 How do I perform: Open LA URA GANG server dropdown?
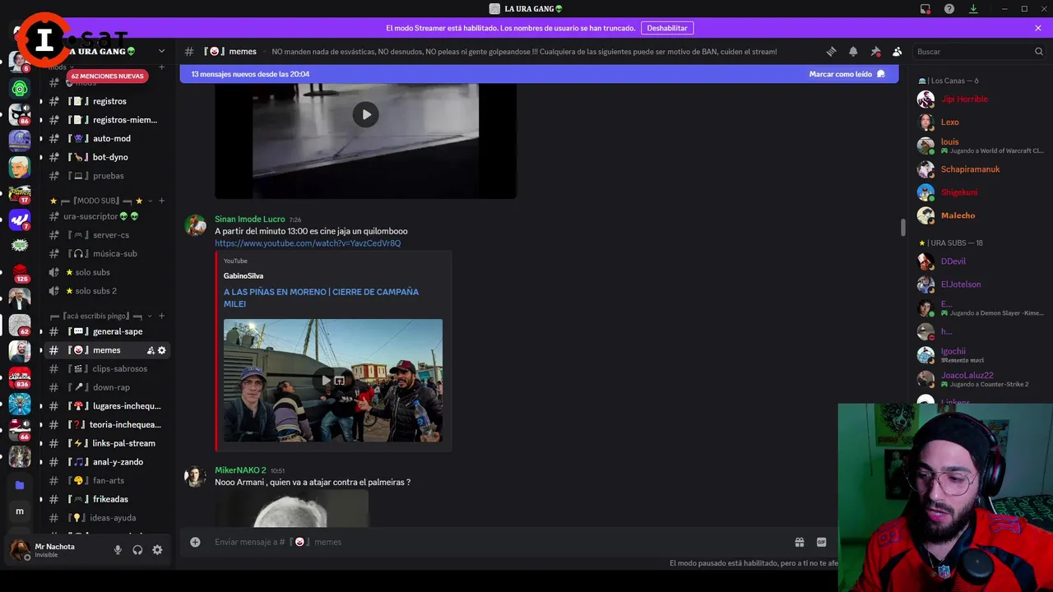pos(115,51)
